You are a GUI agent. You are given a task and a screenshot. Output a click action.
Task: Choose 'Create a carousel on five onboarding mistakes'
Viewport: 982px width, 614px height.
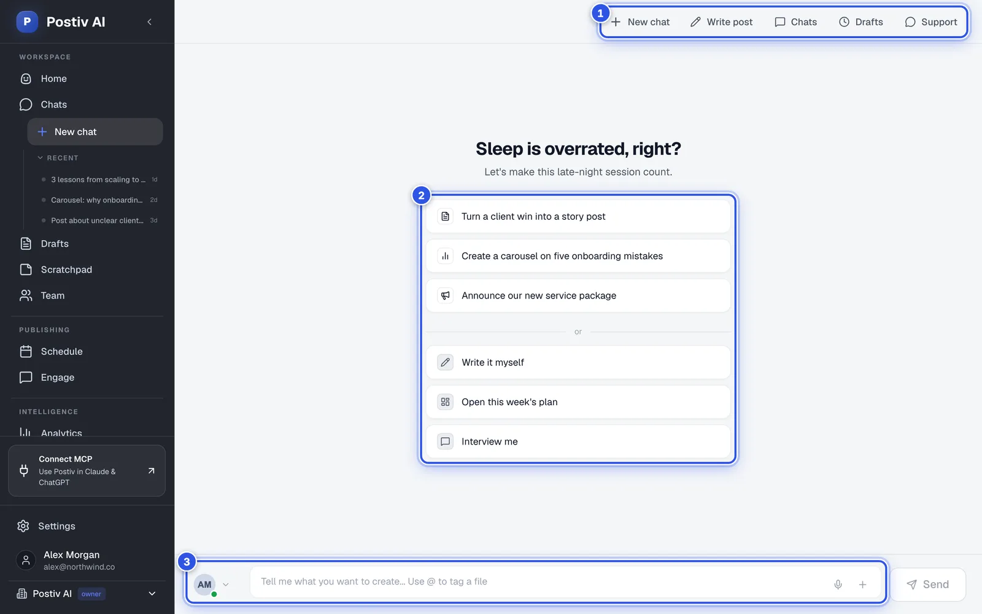(578, 256)
